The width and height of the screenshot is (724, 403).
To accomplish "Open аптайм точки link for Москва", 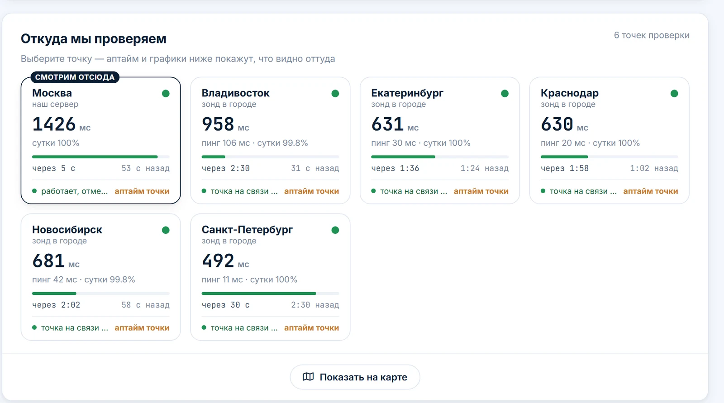I will pos(142,191).
